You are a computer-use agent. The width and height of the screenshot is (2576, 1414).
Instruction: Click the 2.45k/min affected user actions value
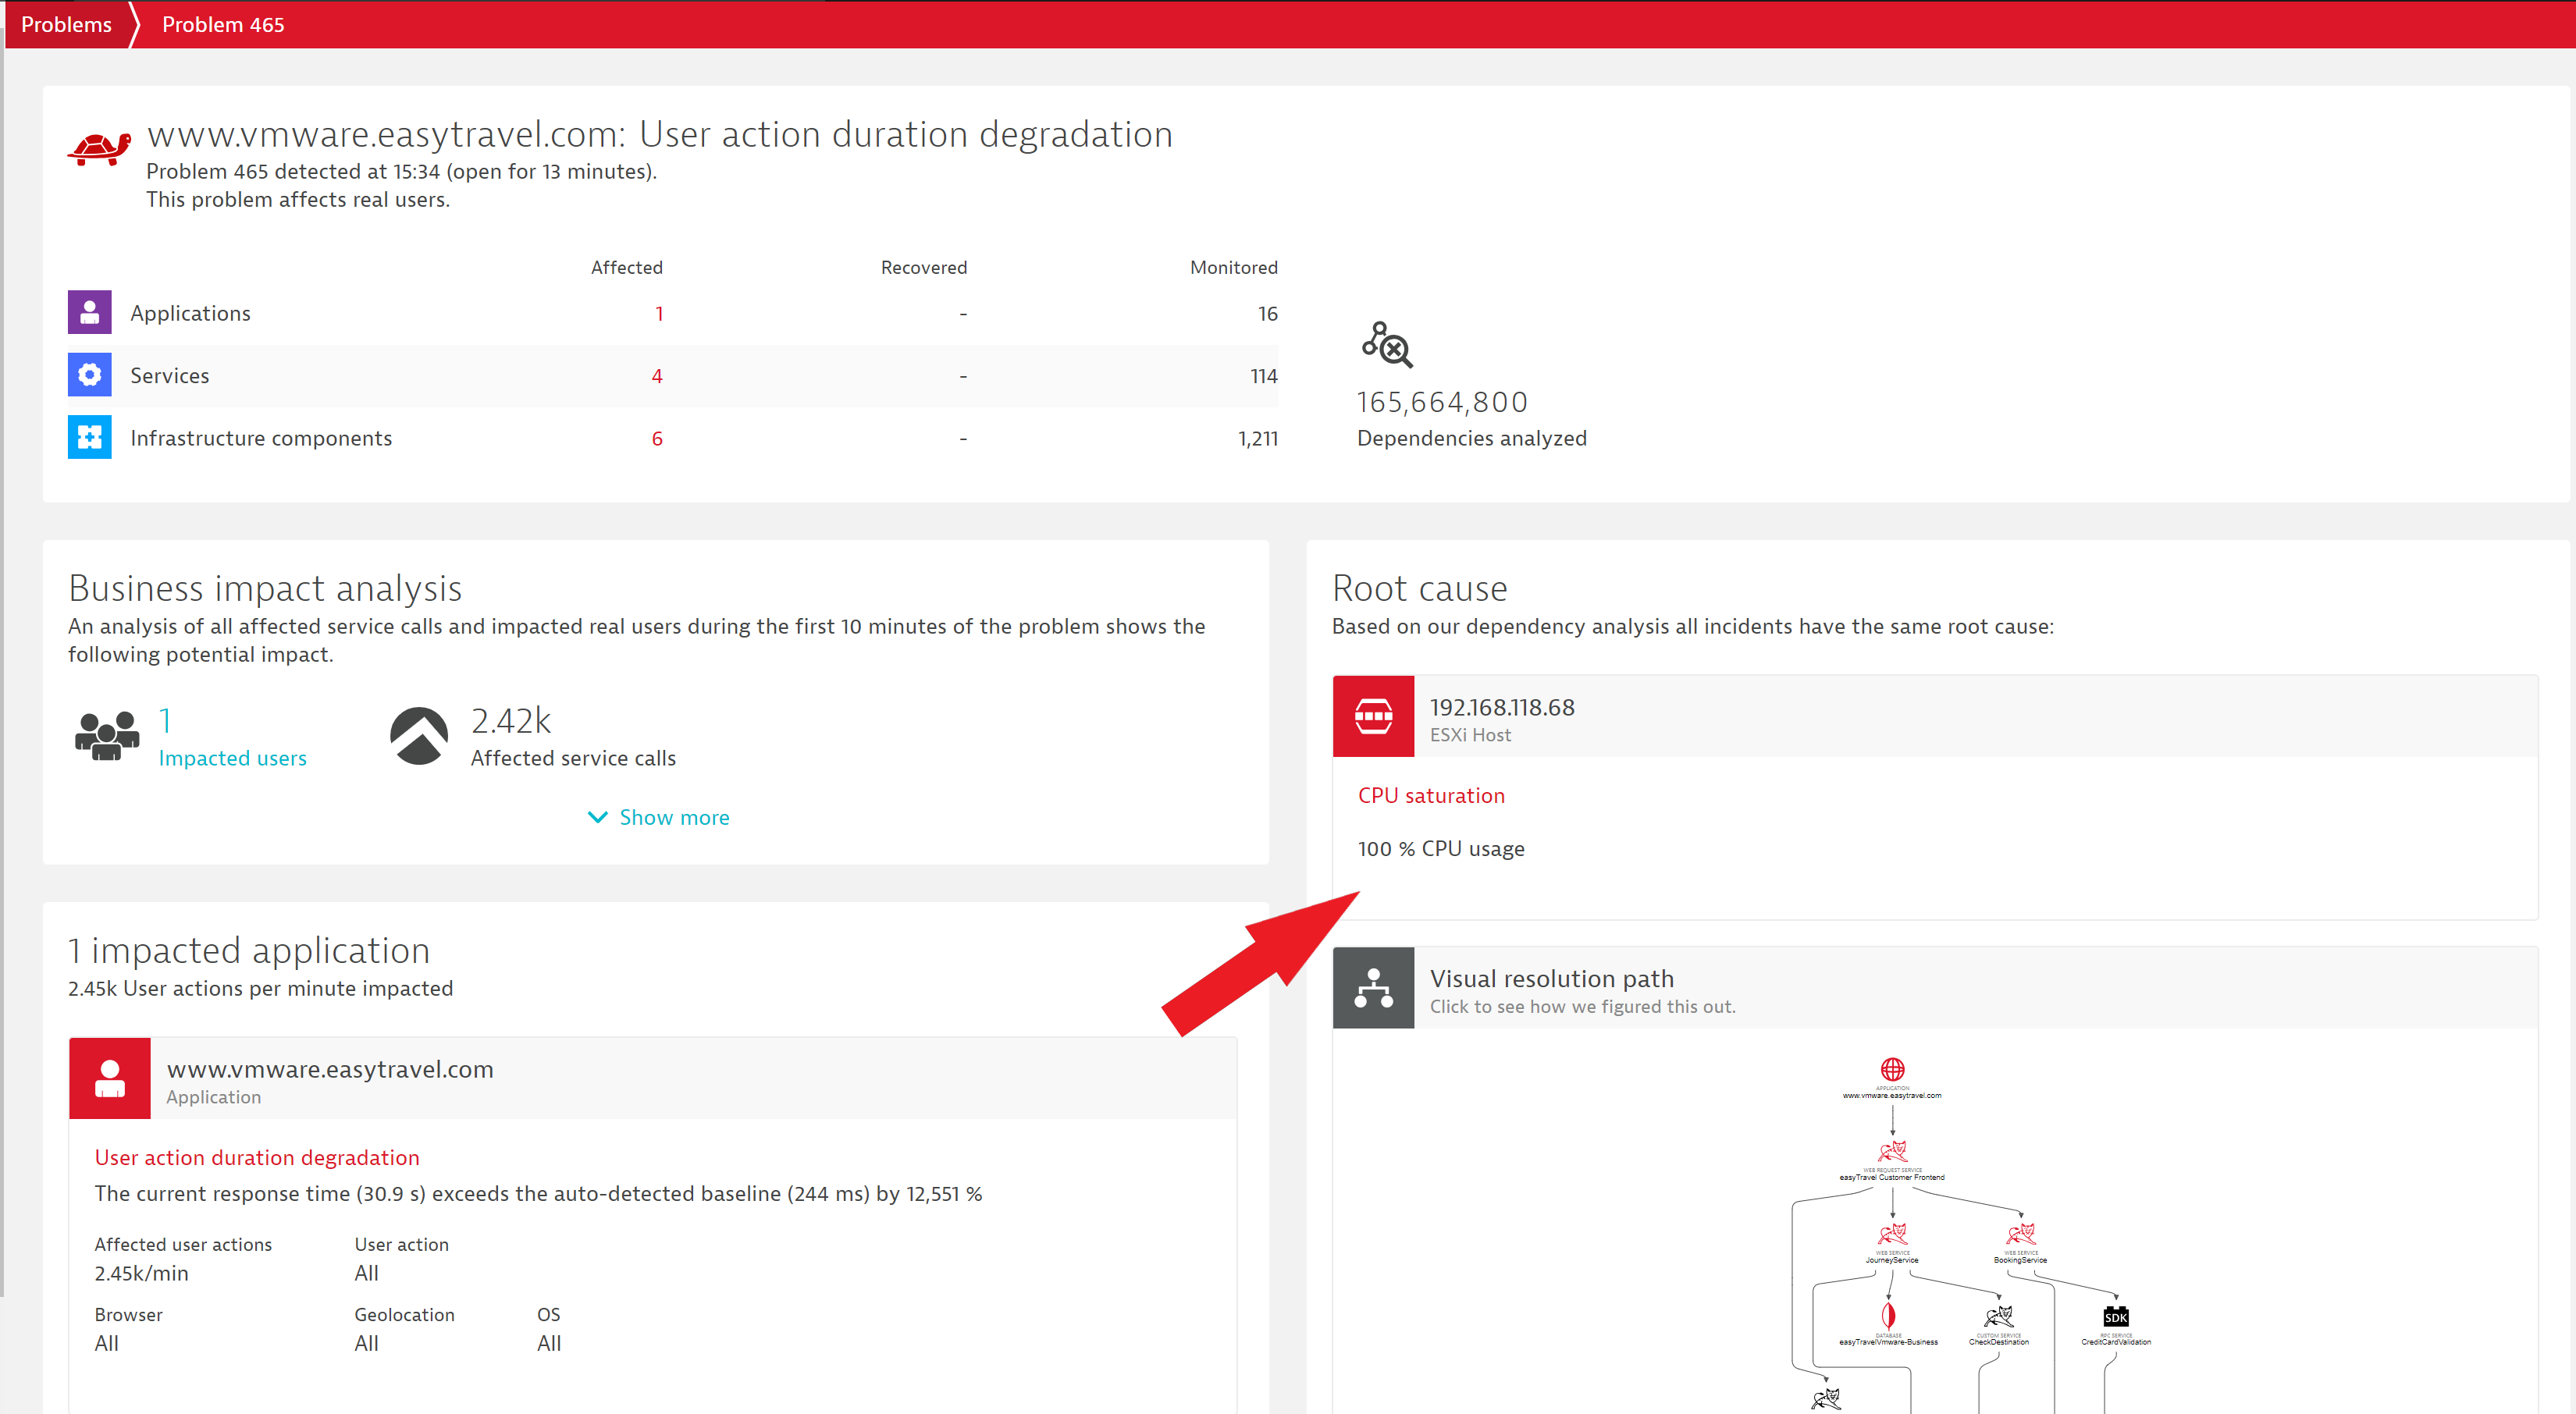click(x=141, y=1273)
